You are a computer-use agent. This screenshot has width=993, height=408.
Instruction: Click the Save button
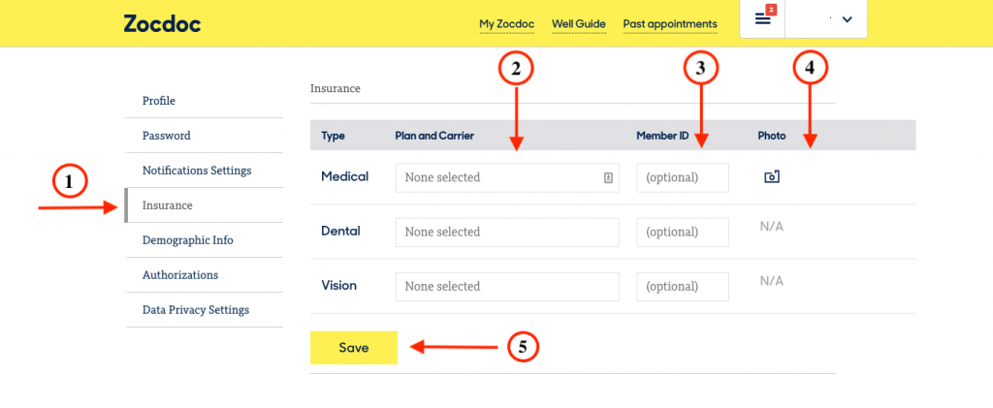tap(353, 347)
